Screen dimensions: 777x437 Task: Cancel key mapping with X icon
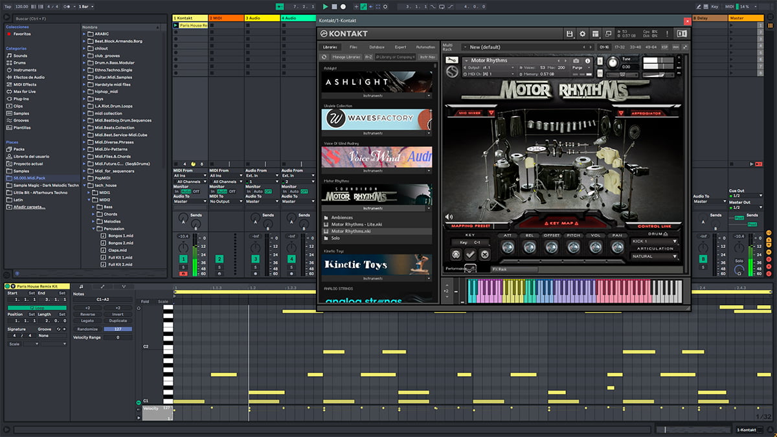click(x=484, y=254)
